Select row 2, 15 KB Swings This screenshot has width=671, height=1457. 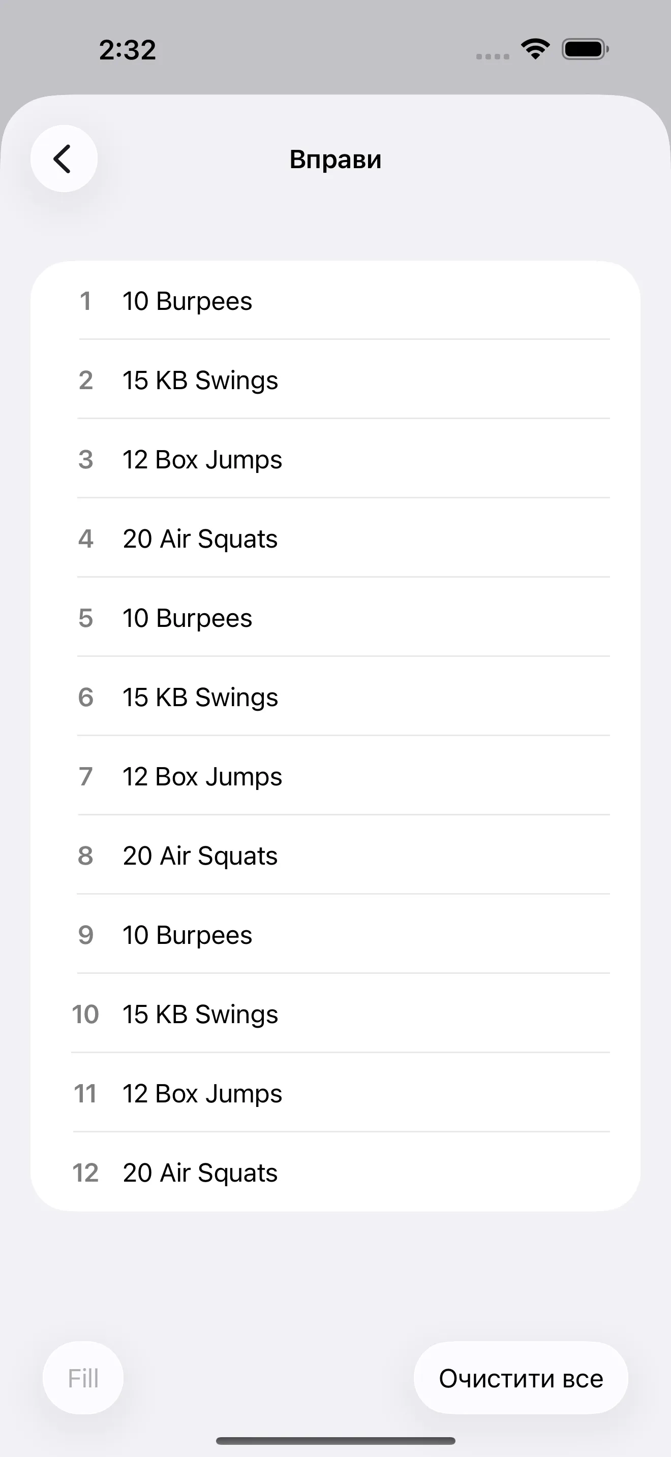click(335, 380)
